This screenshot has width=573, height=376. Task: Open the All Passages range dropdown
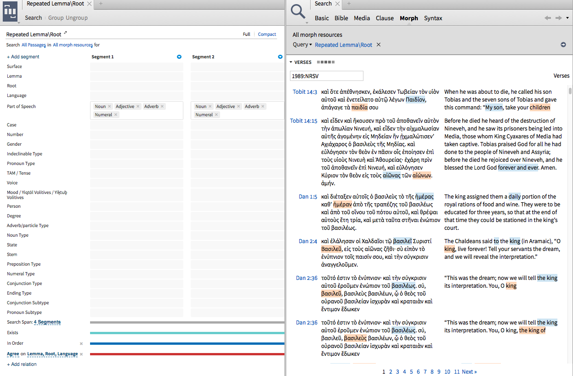34,45
